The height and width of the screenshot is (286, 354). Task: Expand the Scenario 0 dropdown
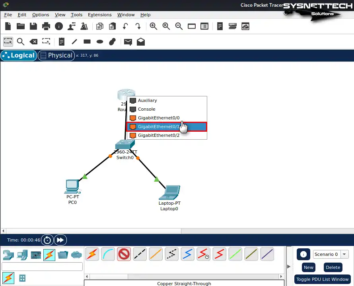[x=344, y=254]
